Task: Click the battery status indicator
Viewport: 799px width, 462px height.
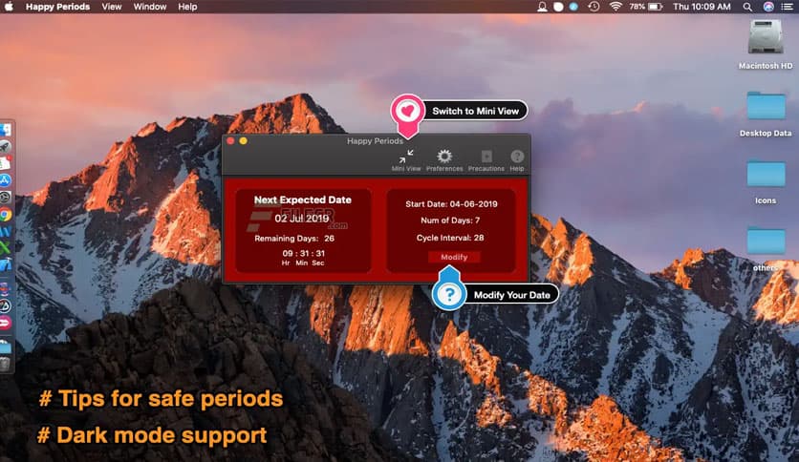Action: pos(655,7)
